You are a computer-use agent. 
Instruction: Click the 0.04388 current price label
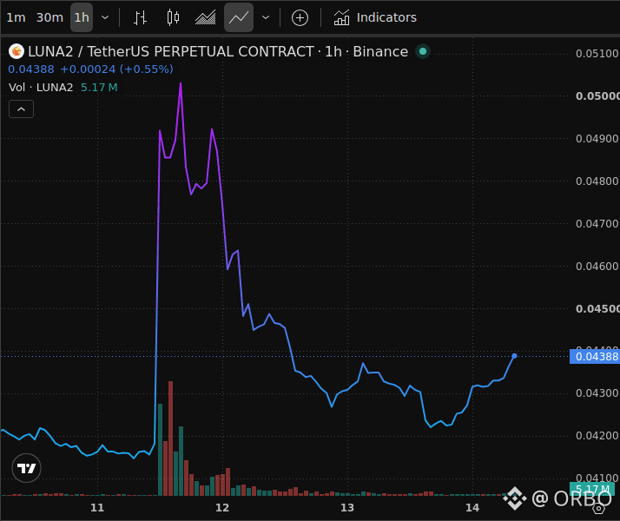(x=595, y=357)
